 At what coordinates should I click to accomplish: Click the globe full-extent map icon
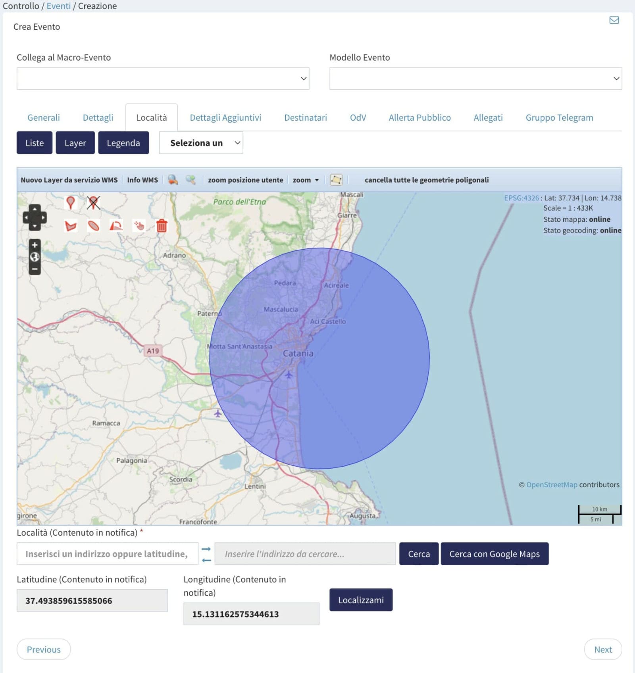click(35, 257)
